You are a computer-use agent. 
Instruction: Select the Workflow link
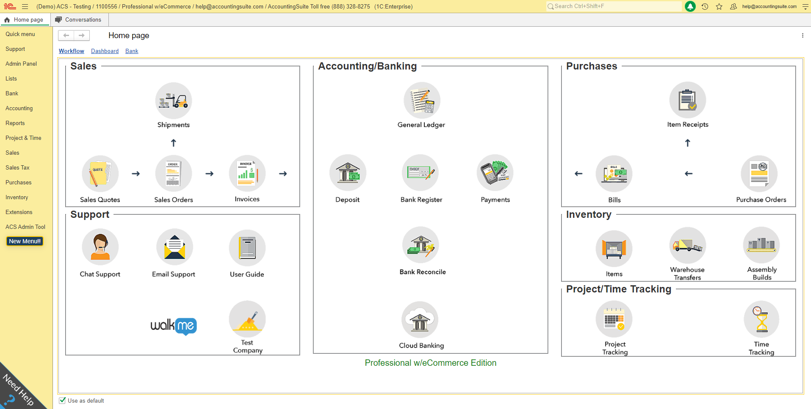coord(72,51)
